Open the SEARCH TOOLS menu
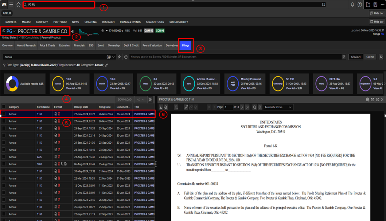The width and height of the screenshot is (386, 221). (155, 22)
